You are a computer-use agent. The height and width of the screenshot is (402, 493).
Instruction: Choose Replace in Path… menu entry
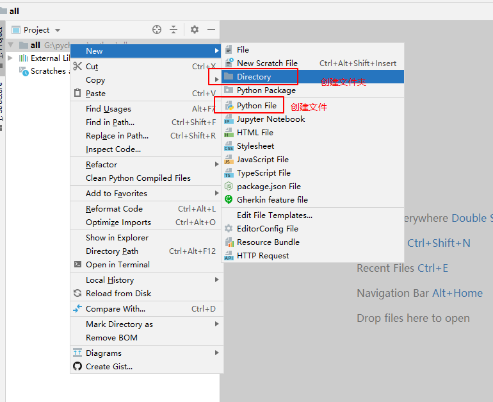coord(147,136)
